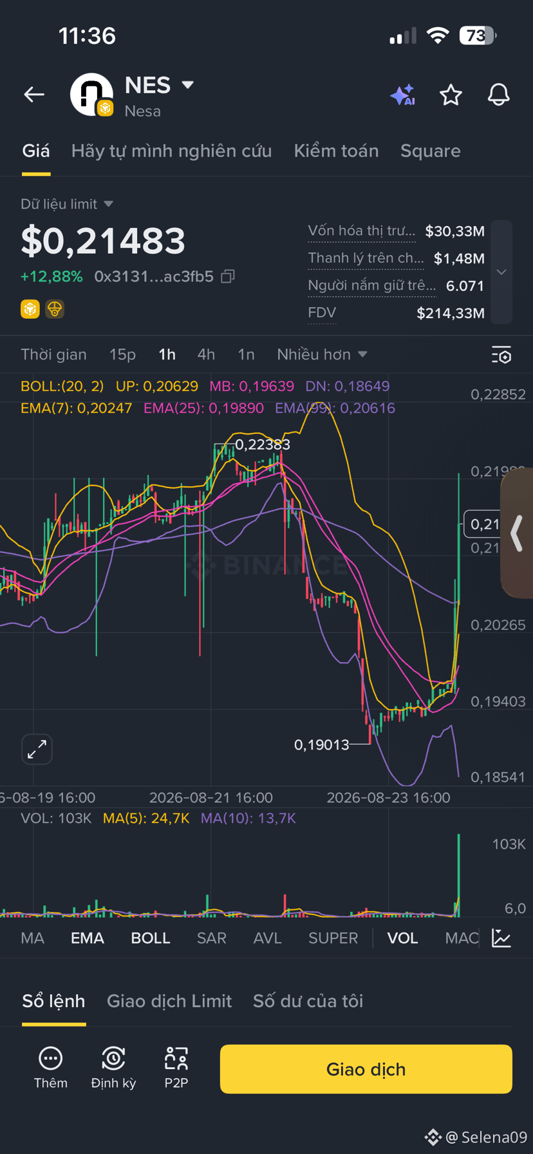Screen dimensions: 533x1154
Task: Go back with the left arrow
Action: pos(34,95)
